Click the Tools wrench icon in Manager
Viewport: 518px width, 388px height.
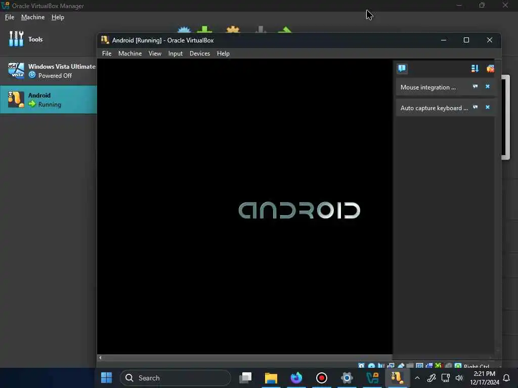[16, 39]
